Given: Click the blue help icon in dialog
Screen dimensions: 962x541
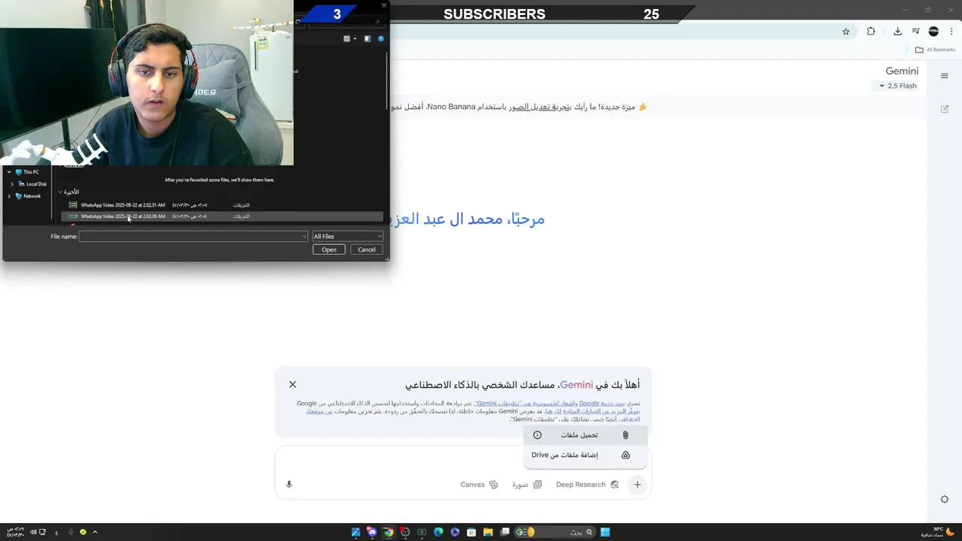Looking at the screenshot, I should (x=381, y=38).
